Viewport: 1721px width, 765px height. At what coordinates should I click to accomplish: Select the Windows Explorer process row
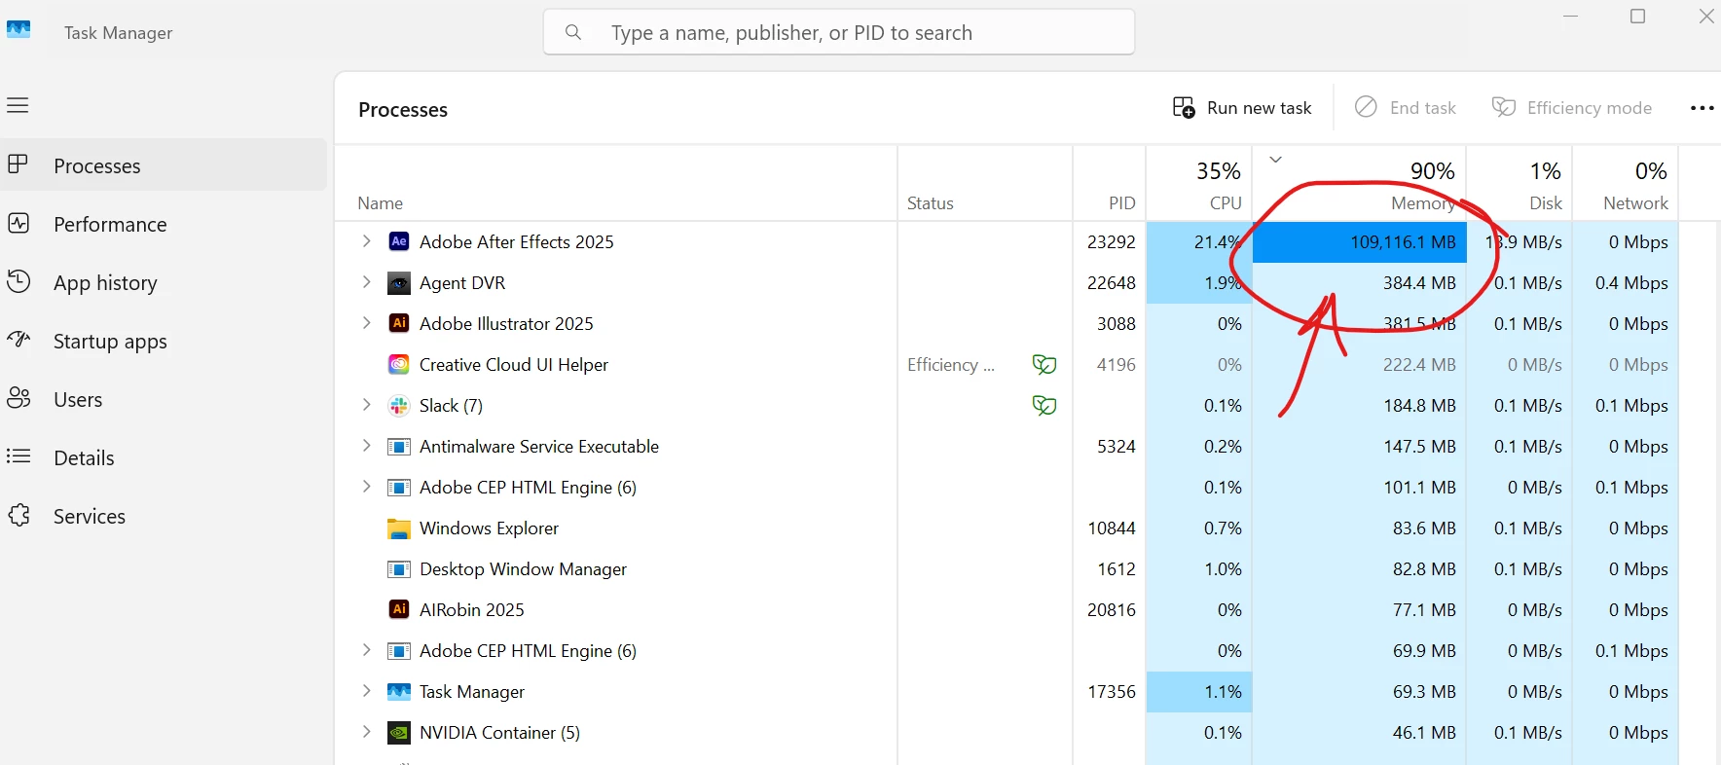tap(1007, 528)
